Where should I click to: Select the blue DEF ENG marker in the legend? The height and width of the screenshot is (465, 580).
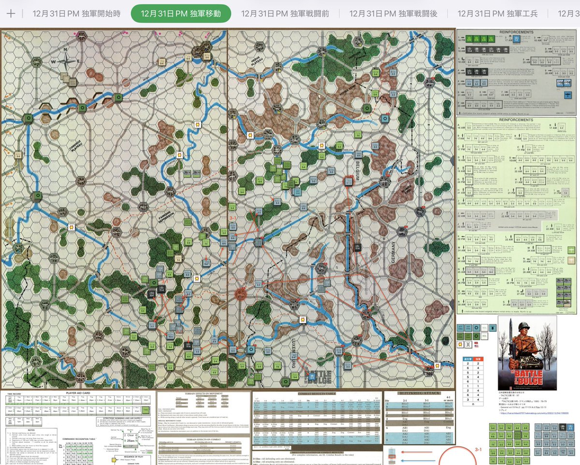(468, 328)
